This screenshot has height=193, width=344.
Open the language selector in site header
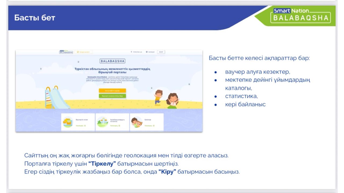[151, 52]
